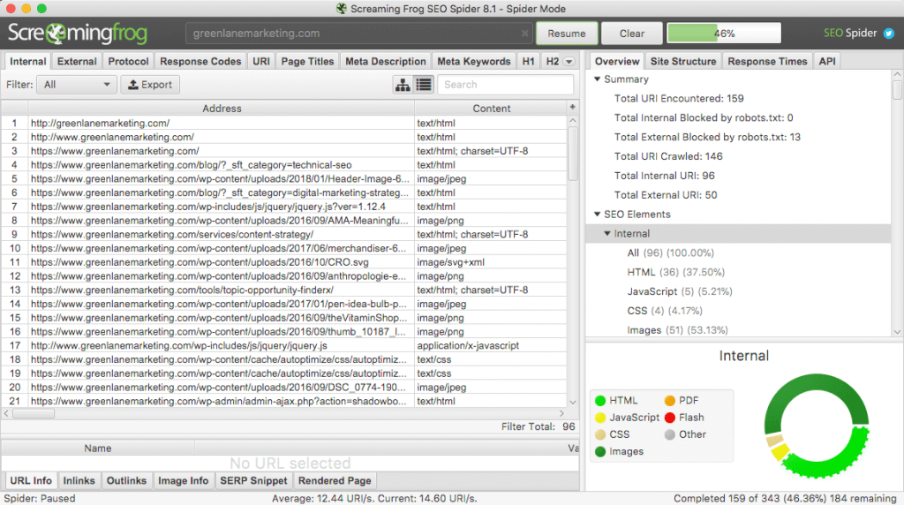
Task: Open the SERP Snippet tab
Action: pyautogui.click(x=253, y=481)
